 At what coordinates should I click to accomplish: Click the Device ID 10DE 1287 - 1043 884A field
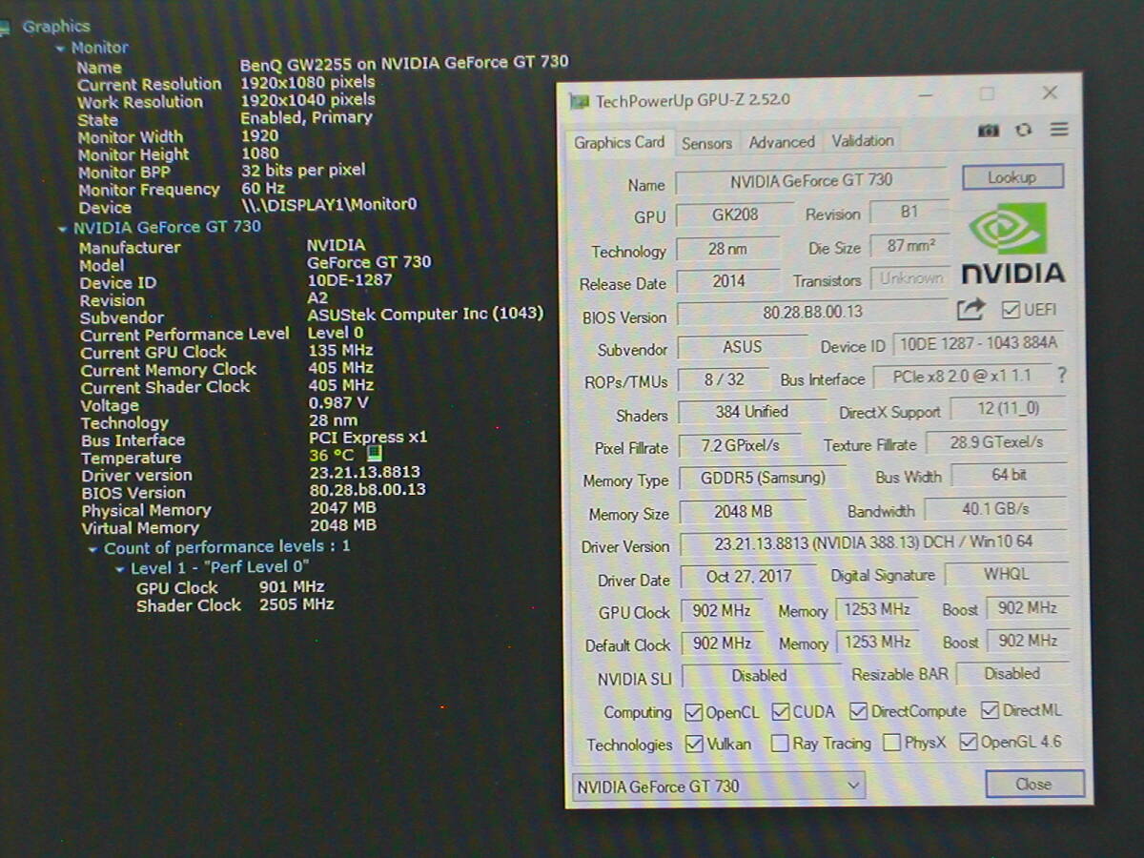978,344
